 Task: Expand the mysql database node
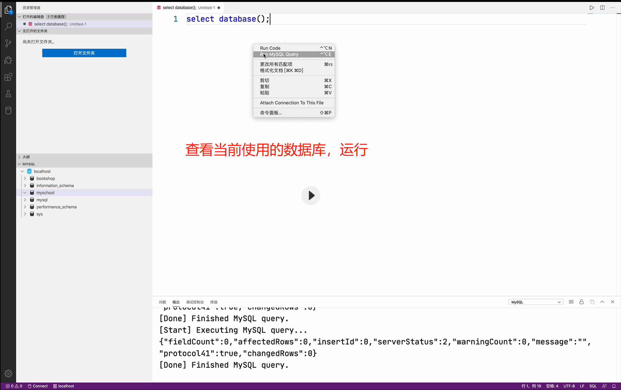(x=25, y=200)
